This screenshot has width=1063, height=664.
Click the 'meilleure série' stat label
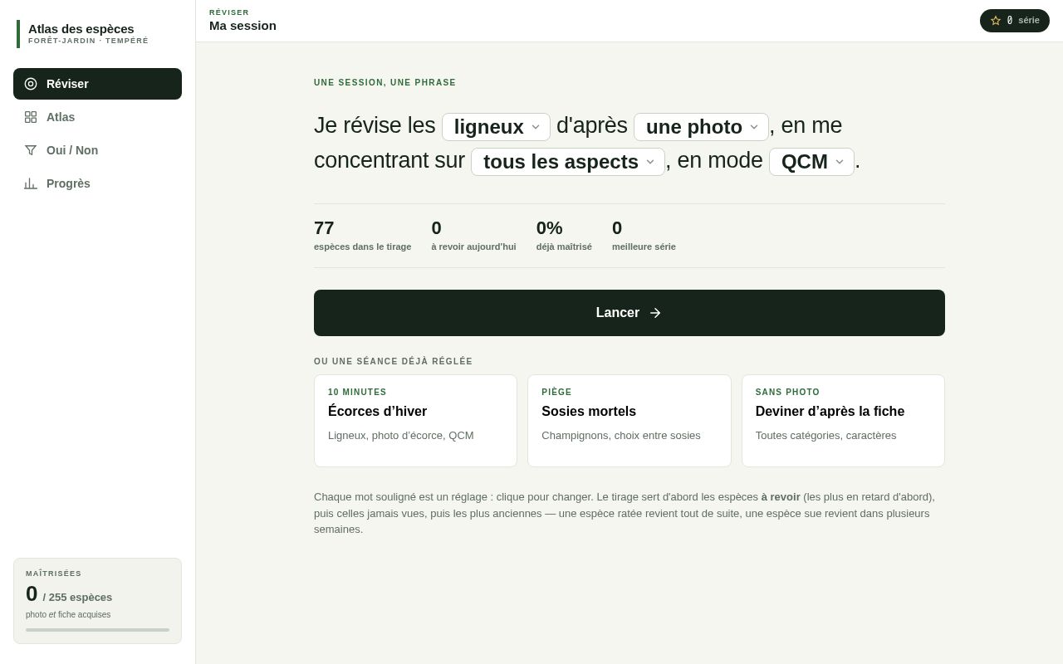tap(644, 247)
